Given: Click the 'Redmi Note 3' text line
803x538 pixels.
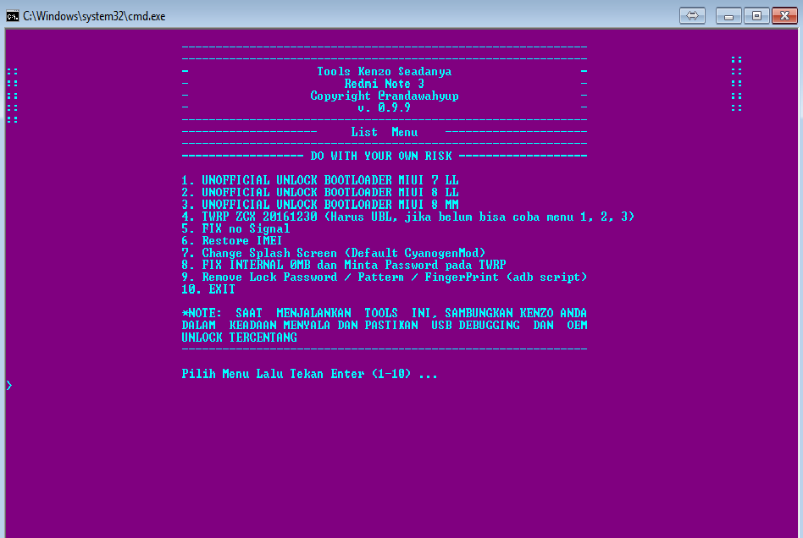Looking at the screenshot, I should 384,84.
